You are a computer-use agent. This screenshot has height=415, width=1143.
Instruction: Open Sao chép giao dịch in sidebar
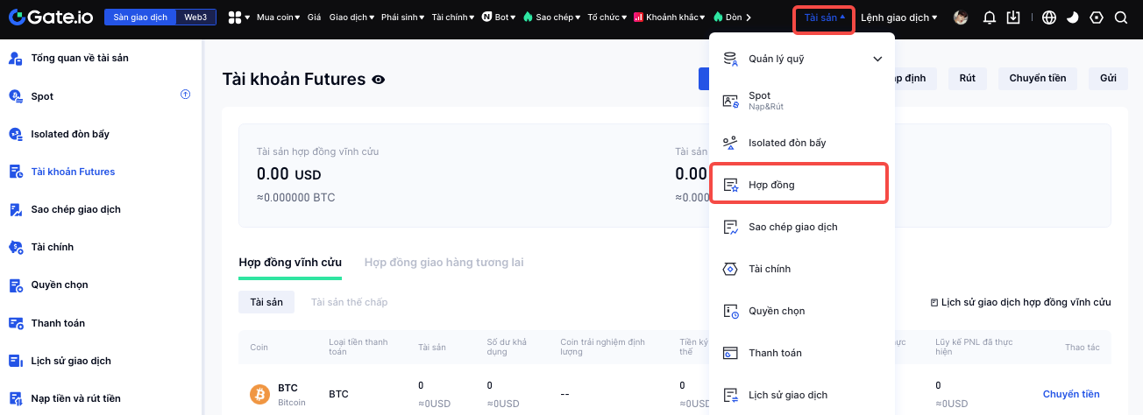[75, 209]
